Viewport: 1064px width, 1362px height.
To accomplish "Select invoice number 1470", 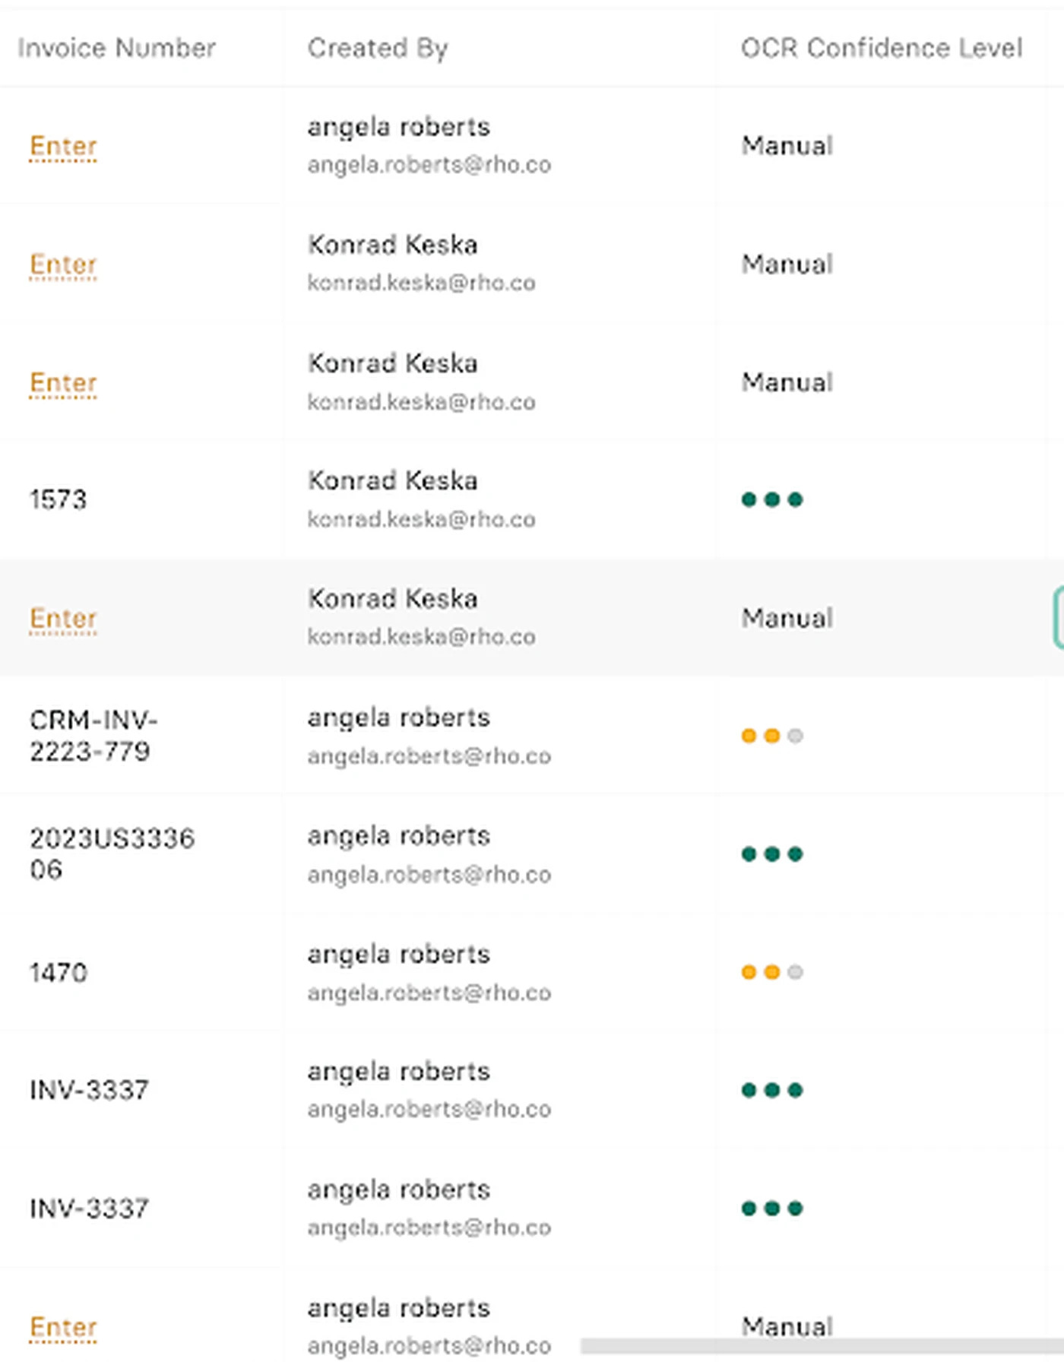I will (x=58, y=972).
